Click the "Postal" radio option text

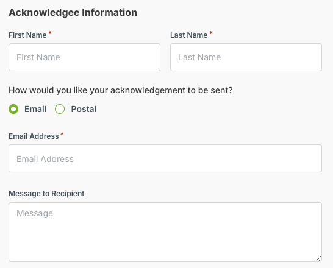coord(84,109)
